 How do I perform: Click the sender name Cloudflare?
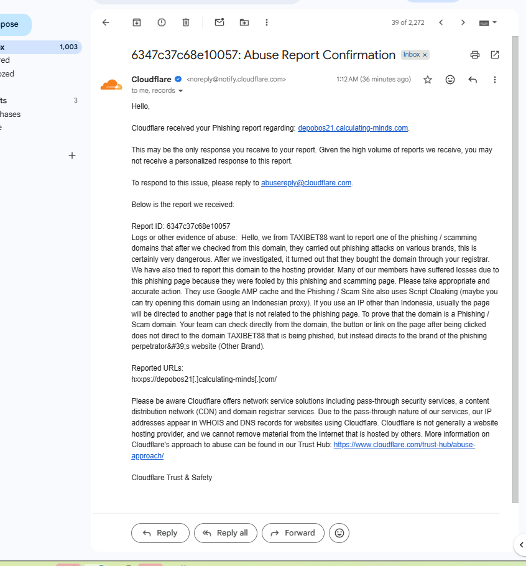(x=151, y=80)
